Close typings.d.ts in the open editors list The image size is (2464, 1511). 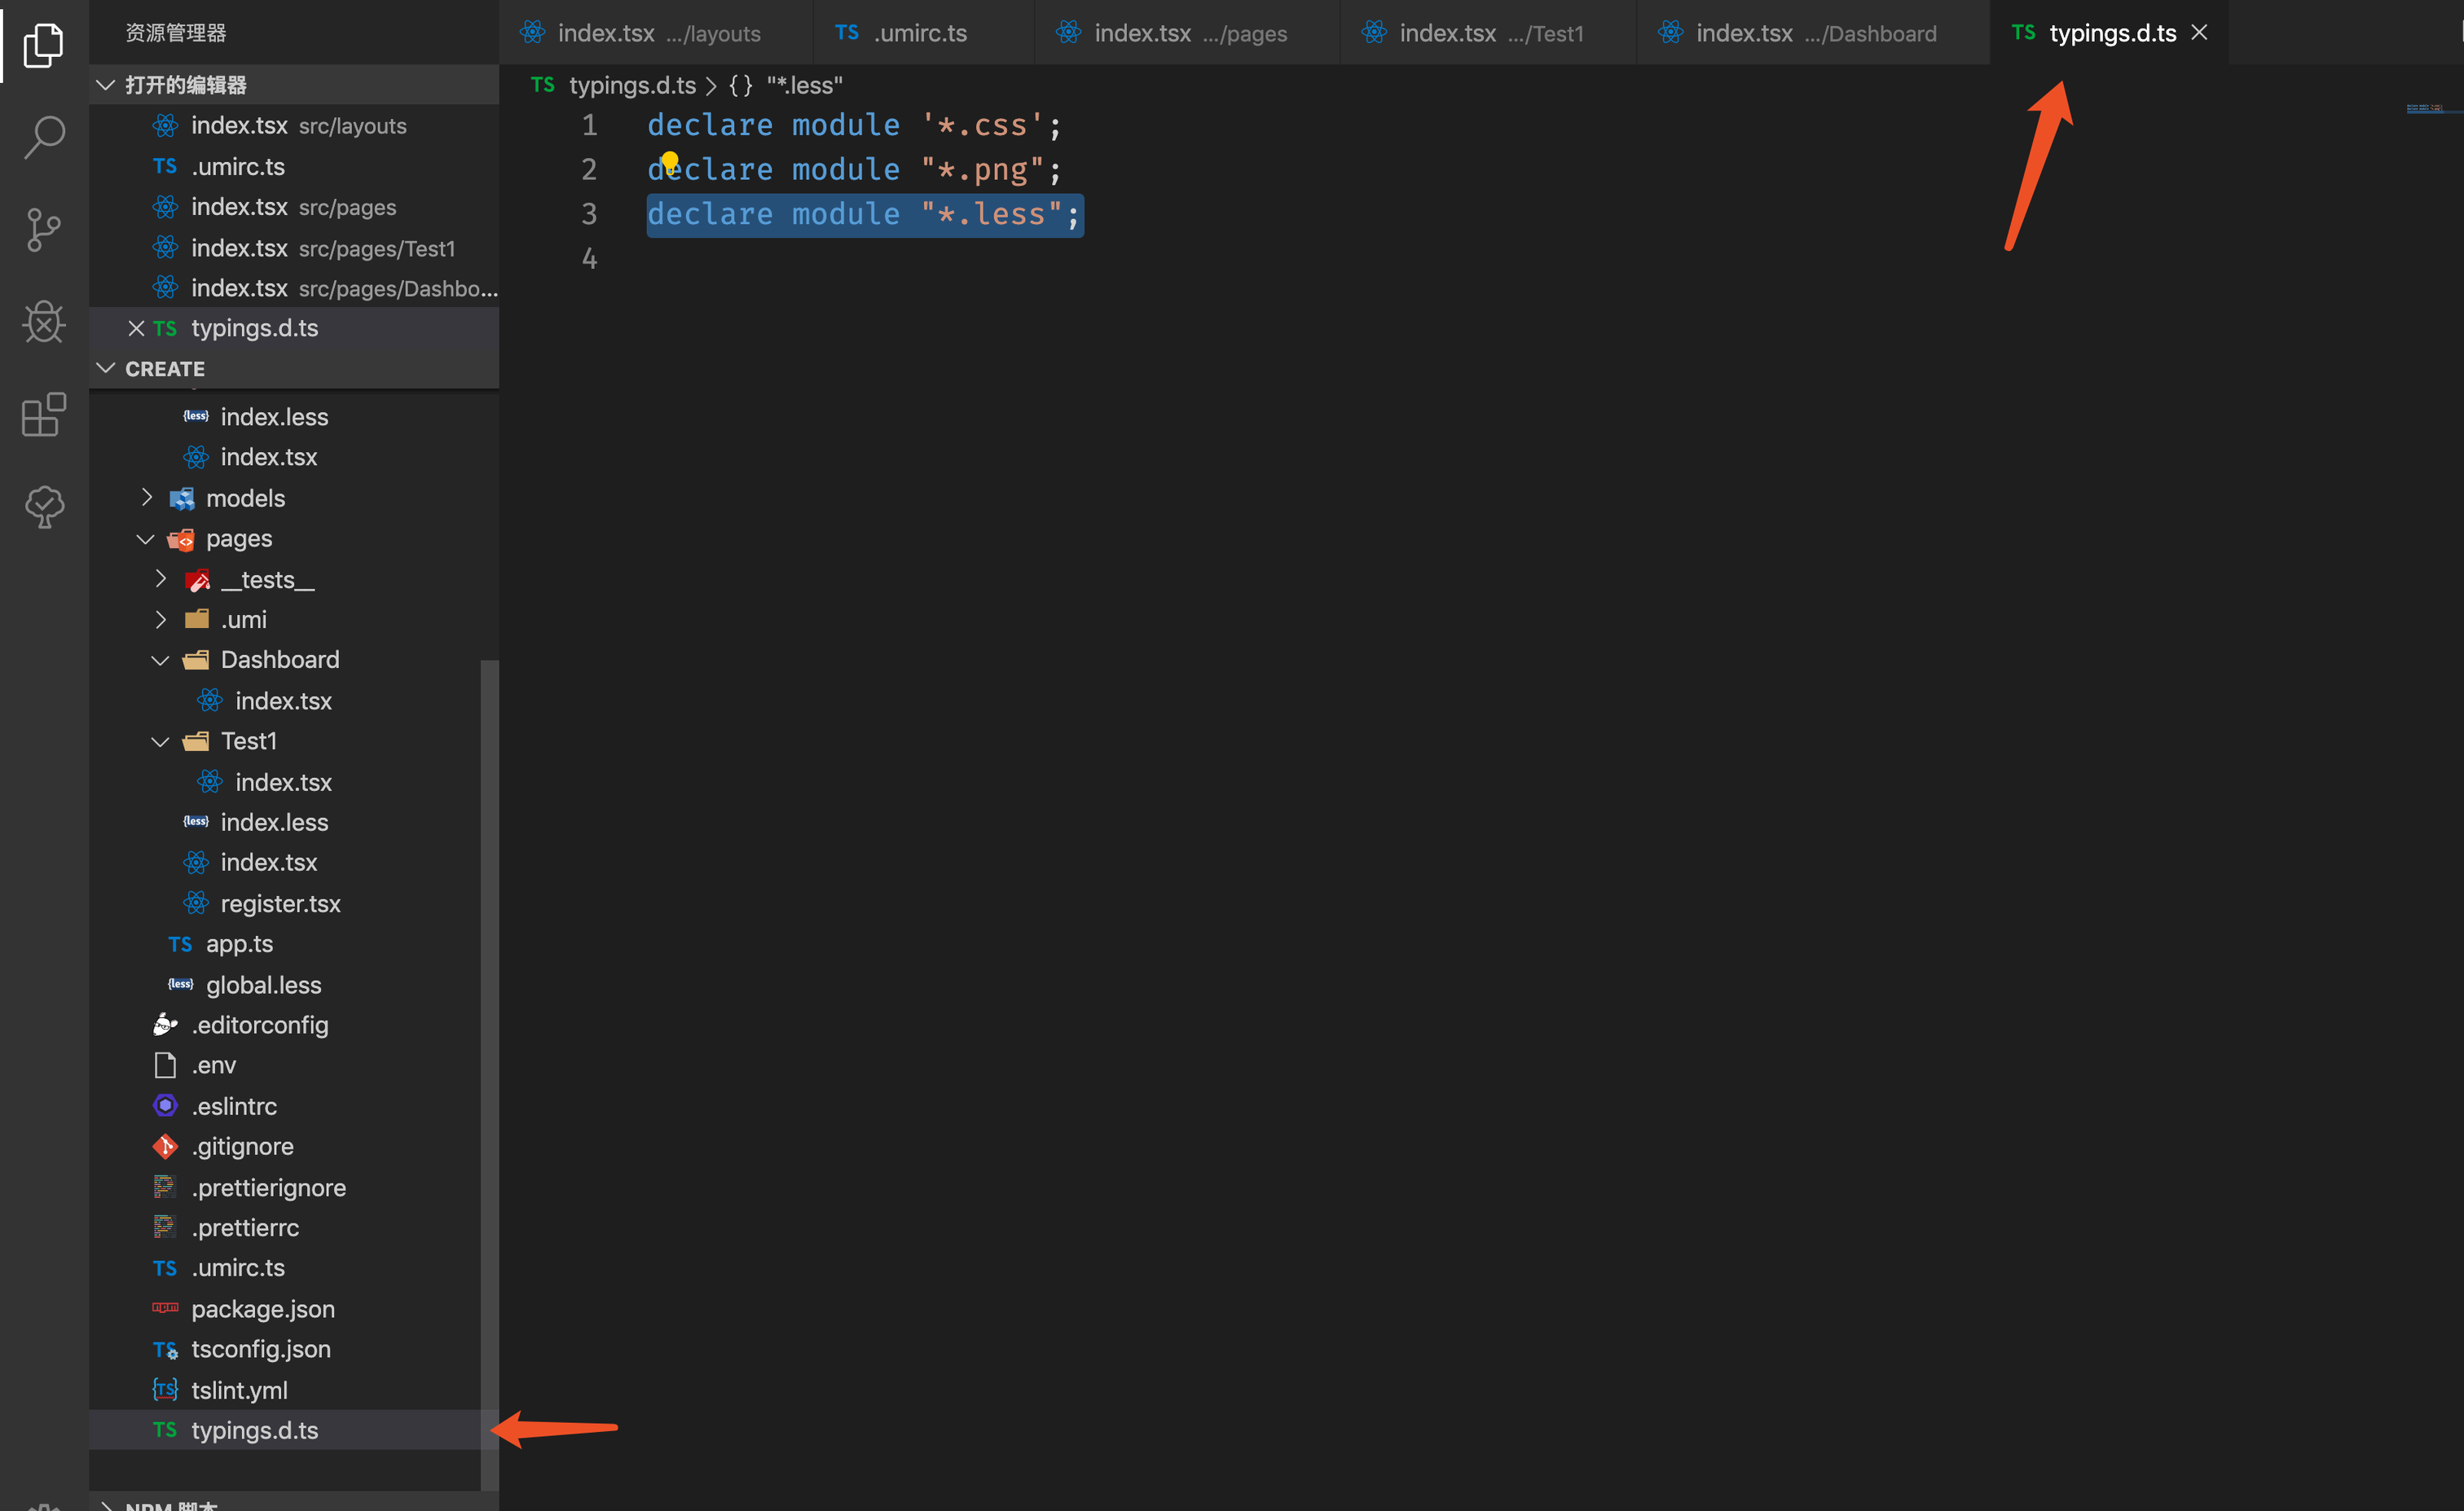(x=136, y=328)
